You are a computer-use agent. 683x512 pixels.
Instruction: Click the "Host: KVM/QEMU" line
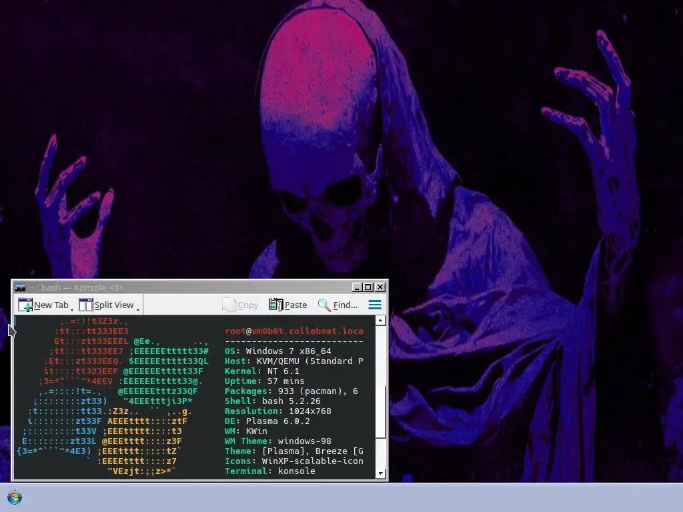(x=294, y=361)
